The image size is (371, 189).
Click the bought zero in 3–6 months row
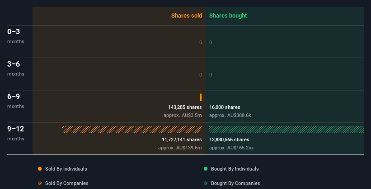click(211, 75)
